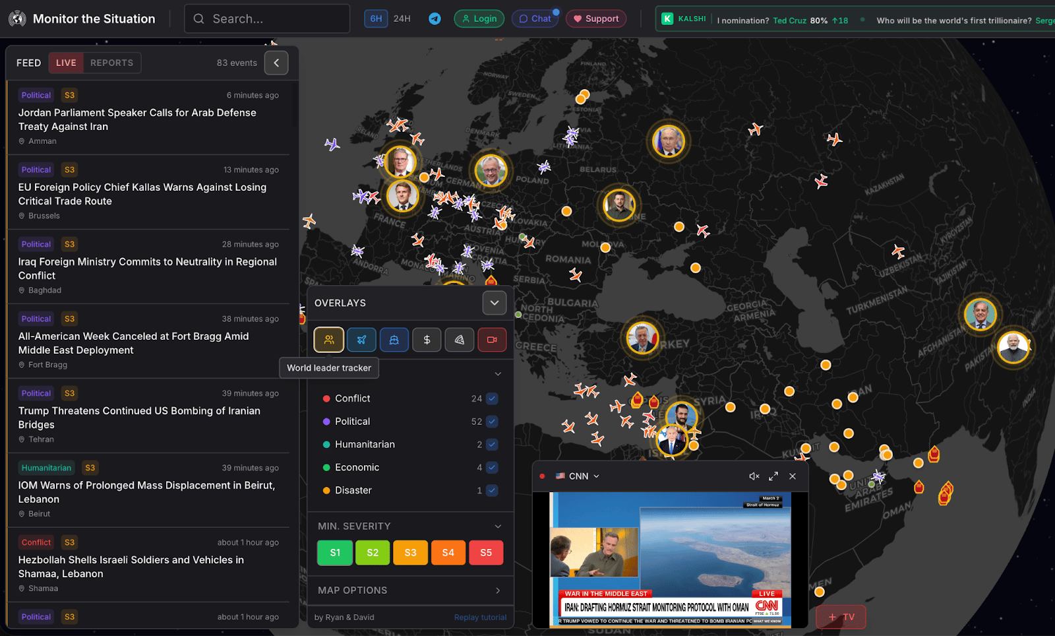Disable the Political events checkbox
1055x636 pixels.
491,421
